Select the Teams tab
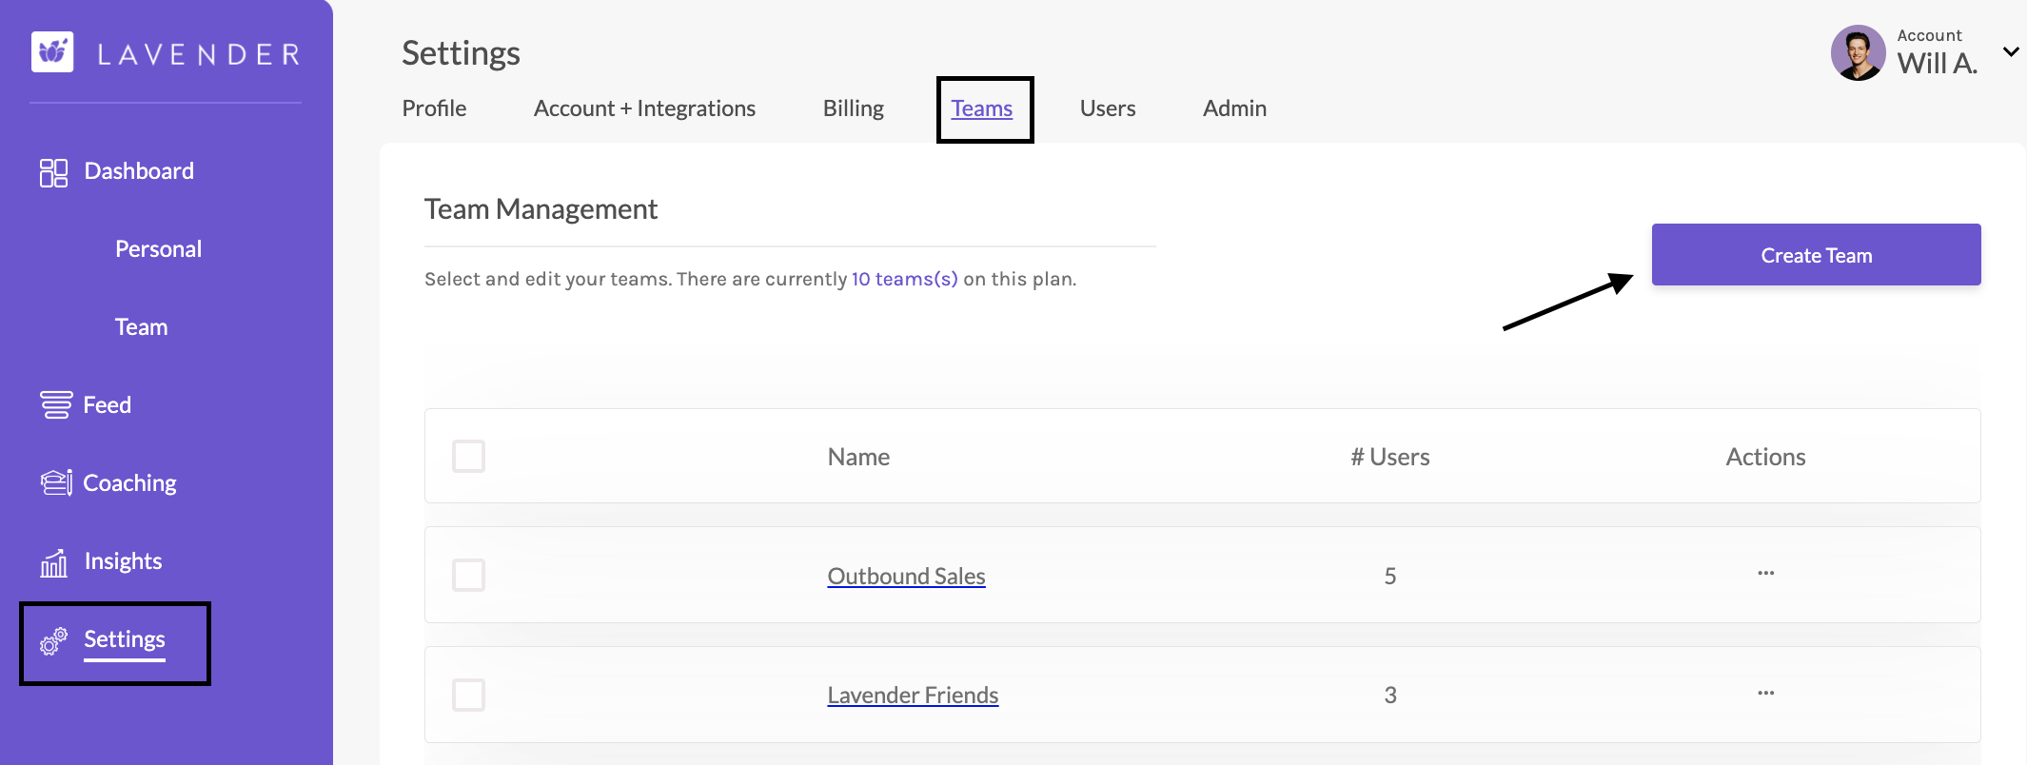This screenshot has width=2027, height=765. pyautogui.click(x=982, y=108)
